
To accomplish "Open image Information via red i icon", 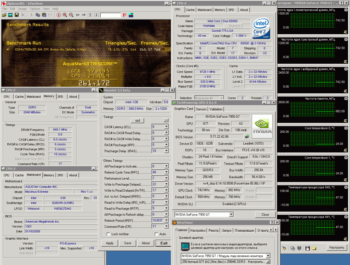I will click(x=59, y=15).
